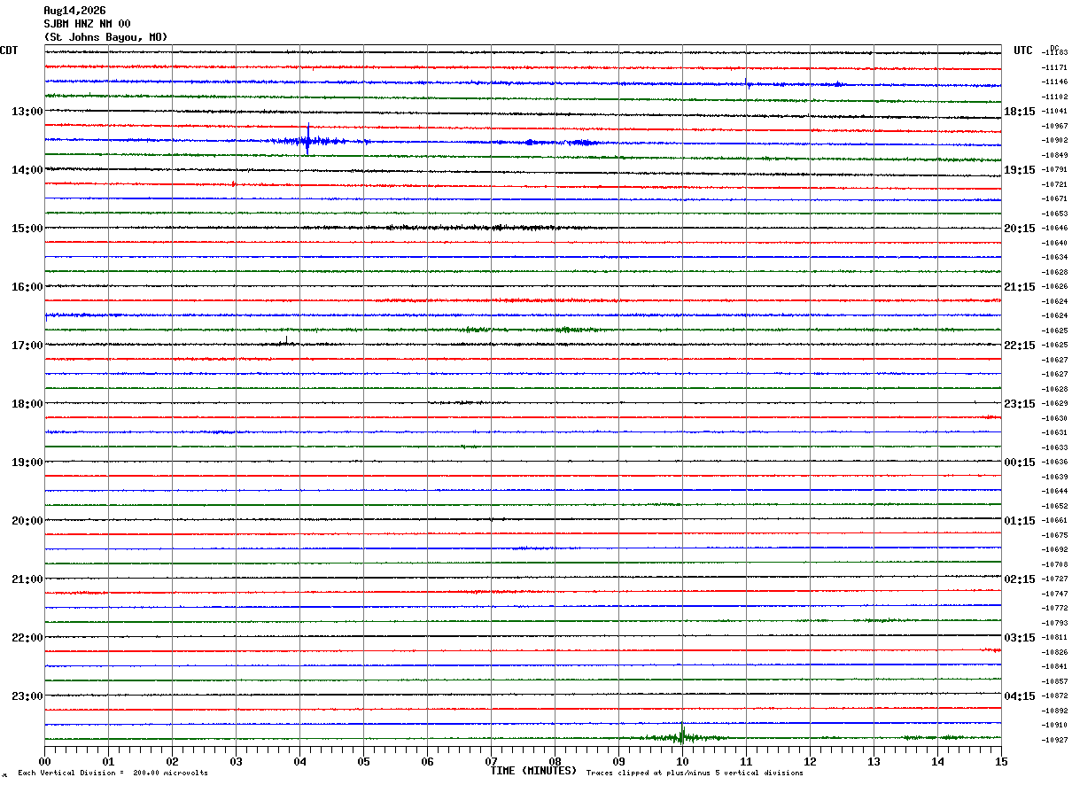Select the 18:00 CDT time label
The width and height of the screenshot is (1072, 785).
pos(27,404)
